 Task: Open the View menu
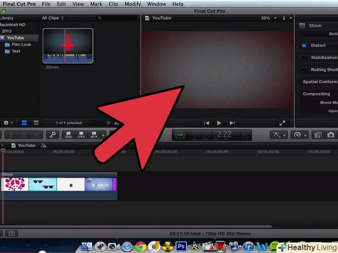pyautogui.click(x=78, y=4)
